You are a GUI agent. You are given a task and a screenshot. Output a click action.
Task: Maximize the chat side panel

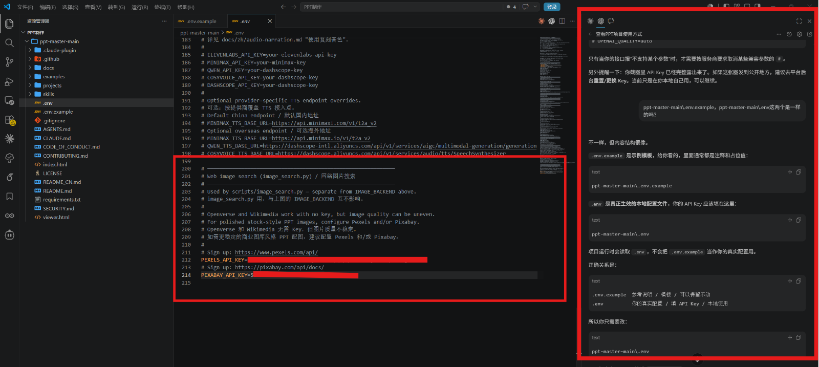coord(799,21)
